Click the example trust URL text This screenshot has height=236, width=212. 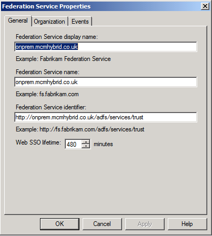tap(80, 129)
